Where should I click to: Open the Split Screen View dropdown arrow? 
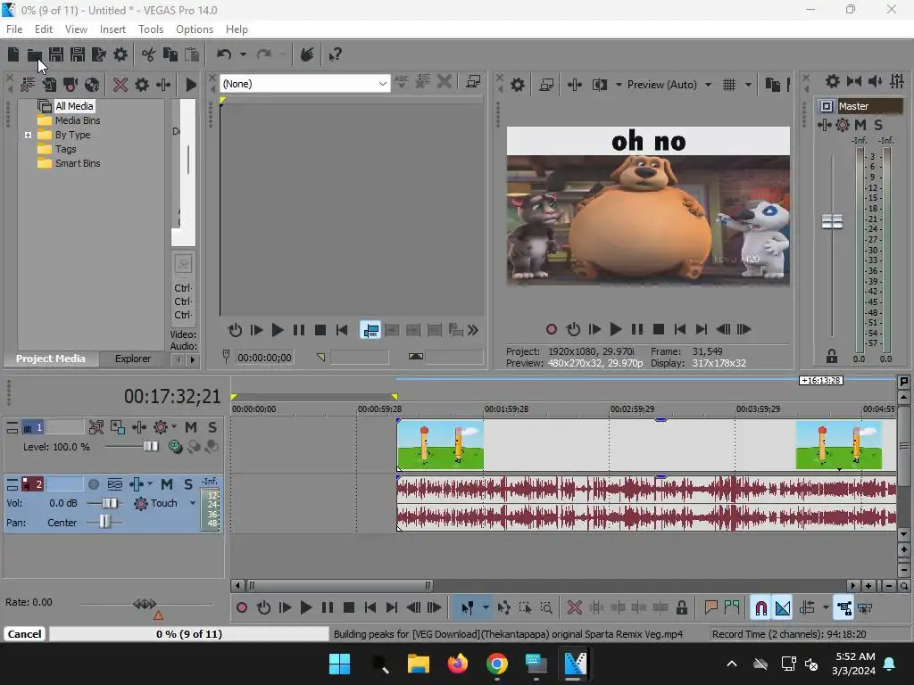619,85
